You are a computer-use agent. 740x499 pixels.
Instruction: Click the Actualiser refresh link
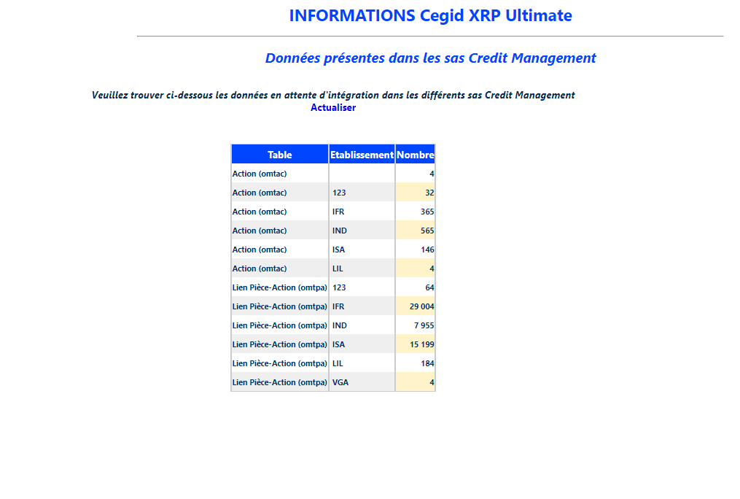(332, 108)
